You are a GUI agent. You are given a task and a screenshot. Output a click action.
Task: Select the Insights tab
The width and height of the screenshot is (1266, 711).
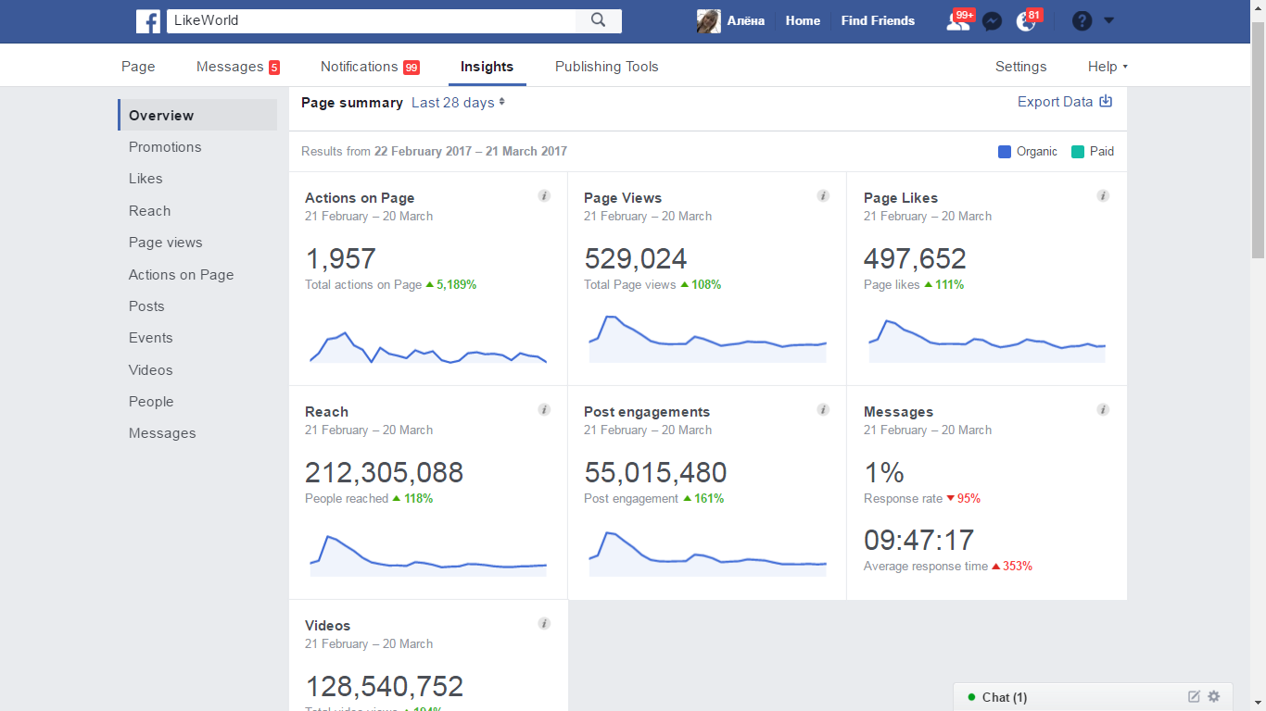coord(487,67)
